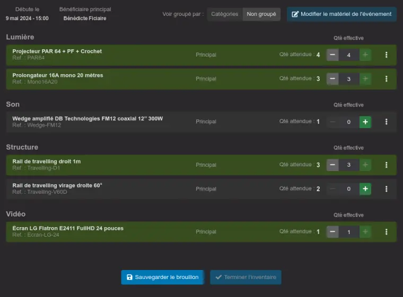403x297 pixels.
Task: Edit quantity field for Écran LG Flatron
Action: coord(349,232)
